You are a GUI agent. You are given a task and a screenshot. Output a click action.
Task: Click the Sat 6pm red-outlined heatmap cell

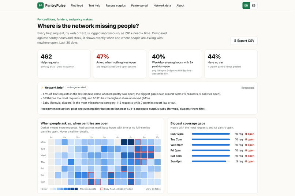pos(131,175)
